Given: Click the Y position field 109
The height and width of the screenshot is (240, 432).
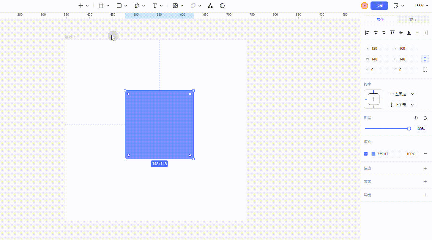Looking at the screenshot, I should tap(405, 48).
